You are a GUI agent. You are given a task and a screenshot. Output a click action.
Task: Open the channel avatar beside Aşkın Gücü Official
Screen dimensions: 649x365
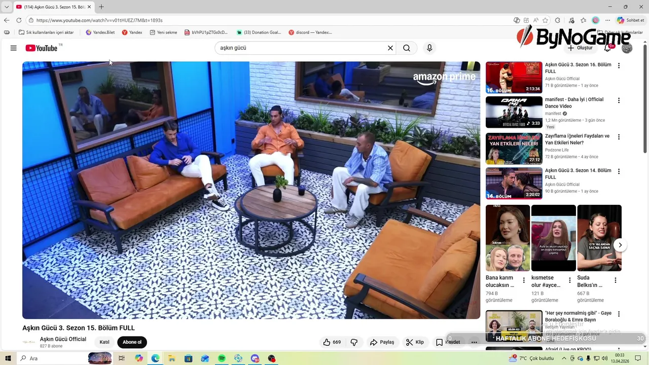pos(29,342)
